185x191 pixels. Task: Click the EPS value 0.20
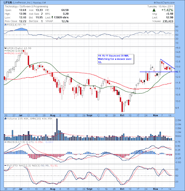(66, 14)
